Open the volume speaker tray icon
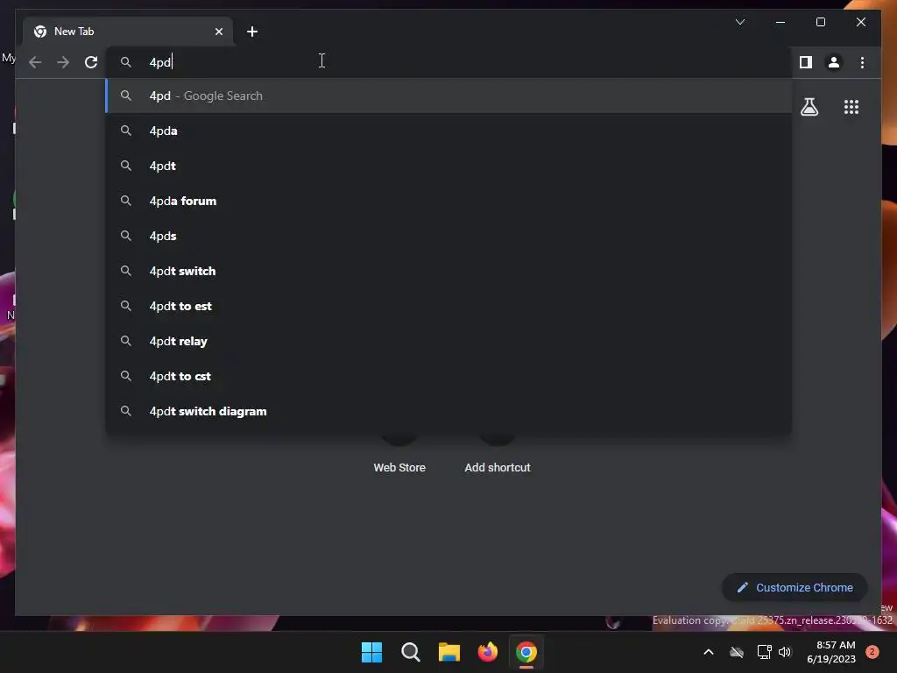The width and height of the screenshot is (897, 673). tap(785, 652)
